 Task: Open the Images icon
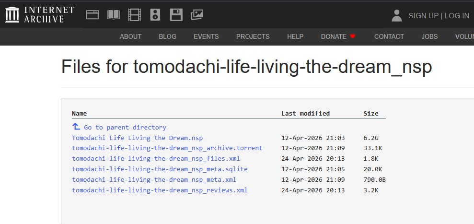point(197,14)
